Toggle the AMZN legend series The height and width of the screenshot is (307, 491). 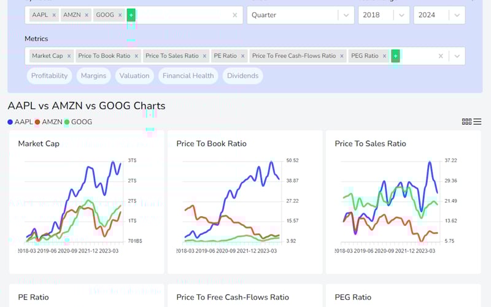click(49, 122)
